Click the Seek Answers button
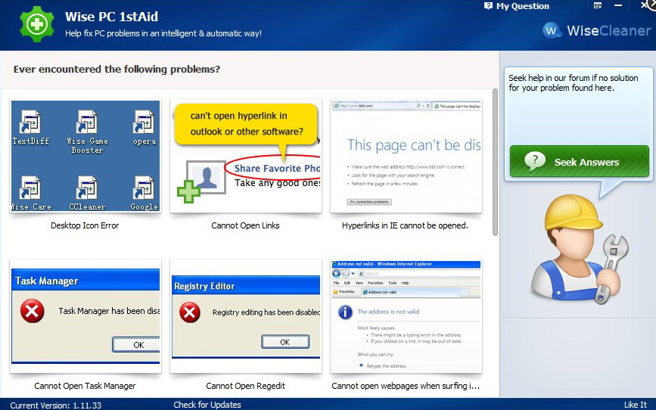 (x=579, y=161)
